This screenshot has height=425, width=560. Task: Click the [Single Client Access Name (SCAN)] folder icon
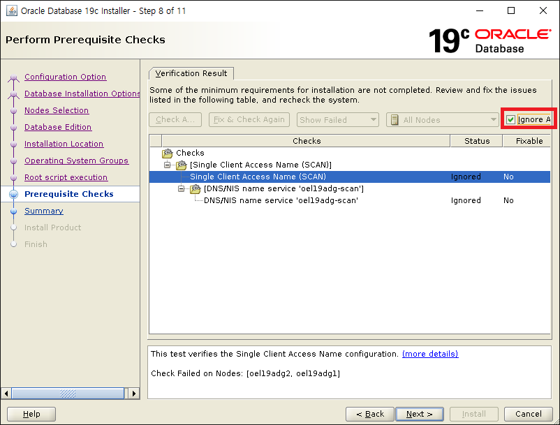(x=181, y=165)
